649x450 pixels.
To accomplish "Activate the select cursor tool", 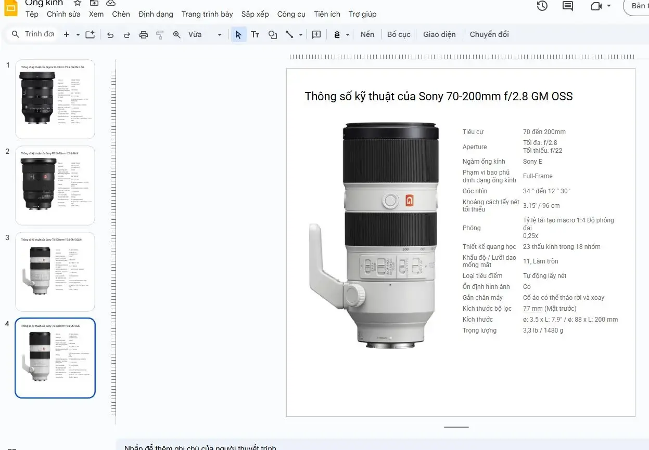I will click(x=238, y=35).
